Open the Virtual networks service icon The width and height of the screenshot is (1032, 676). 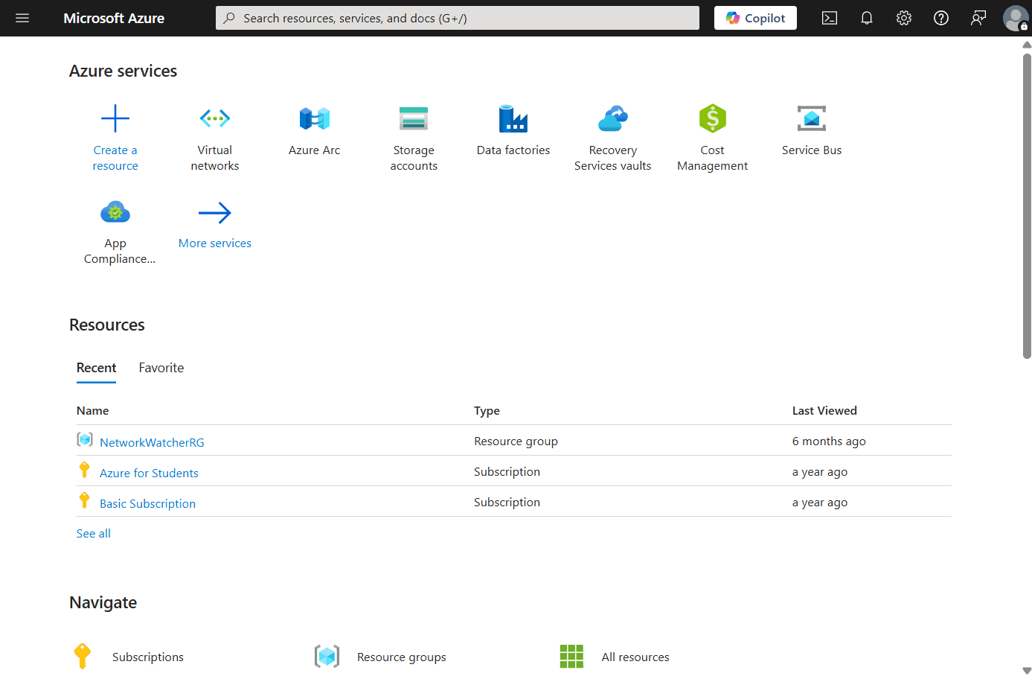click(x=215, y=118)
